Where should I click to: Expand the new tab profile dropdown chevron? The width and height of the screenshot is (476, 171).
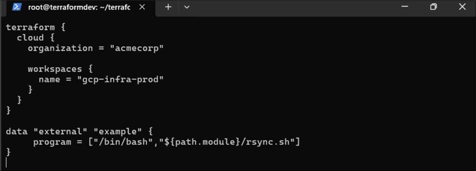(x=187, y=7)
